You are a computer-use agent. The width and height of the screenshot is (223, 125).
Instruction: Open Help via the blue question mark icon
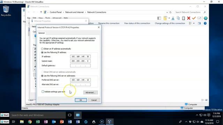coord(205,23)
